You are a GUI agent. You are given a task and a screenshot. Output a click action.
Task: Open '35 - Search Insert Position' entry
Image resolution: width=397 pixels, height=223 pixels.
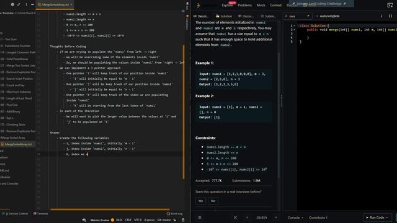17,79
